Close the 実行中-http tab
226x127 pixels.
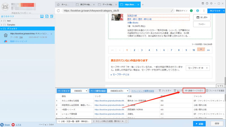[x=94, y=5]
